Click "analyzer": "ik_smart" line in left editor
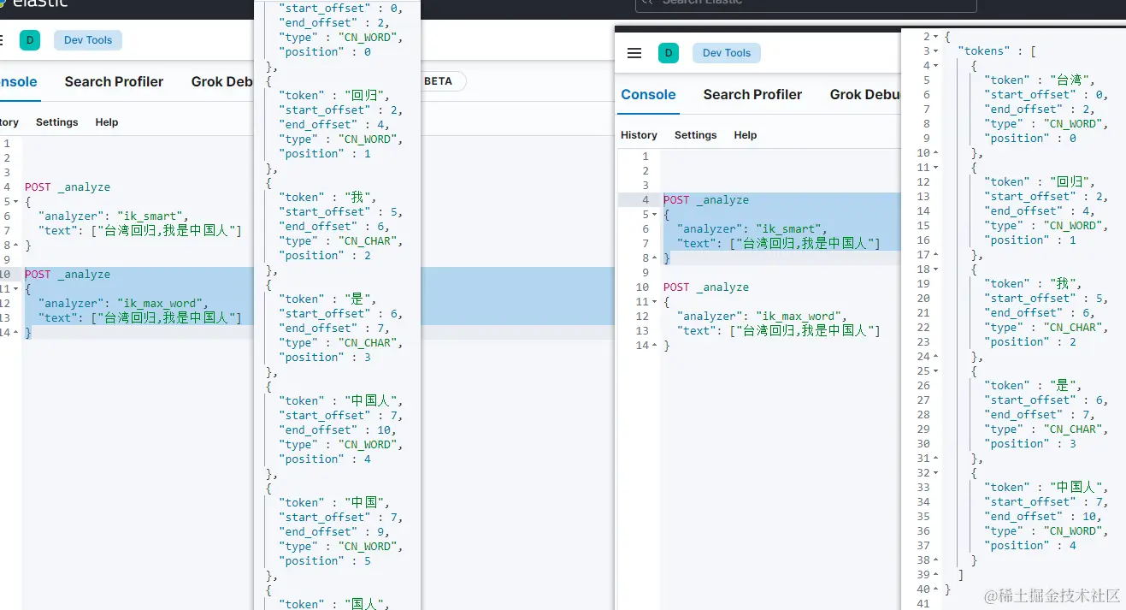This screenshot has width=1126, height=610. (113, 216)
